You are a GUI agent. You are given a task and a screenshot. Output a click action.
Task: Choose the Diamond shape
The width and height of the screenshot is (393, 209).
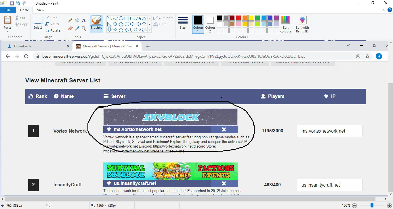[x=115, y=24]
